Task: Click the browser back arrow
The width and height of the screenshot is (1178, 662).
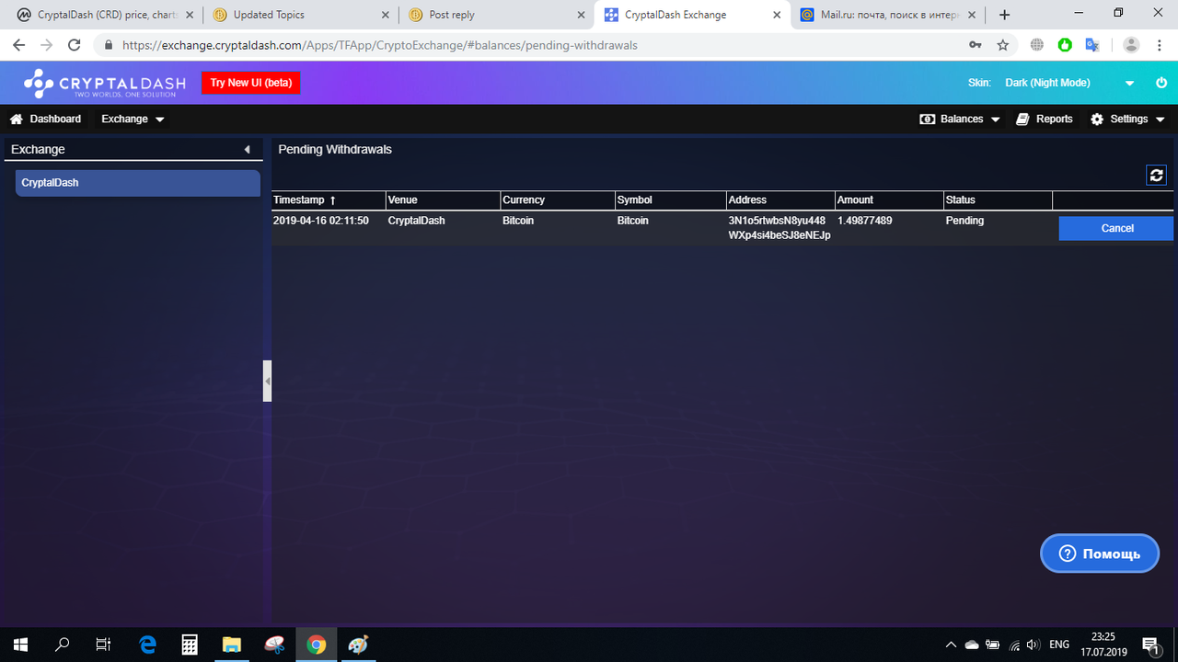Action: click(19, 45)
